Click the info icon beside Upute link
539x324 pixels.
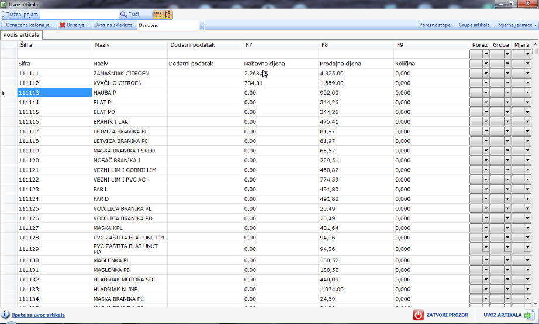click(x=5, y=315)
